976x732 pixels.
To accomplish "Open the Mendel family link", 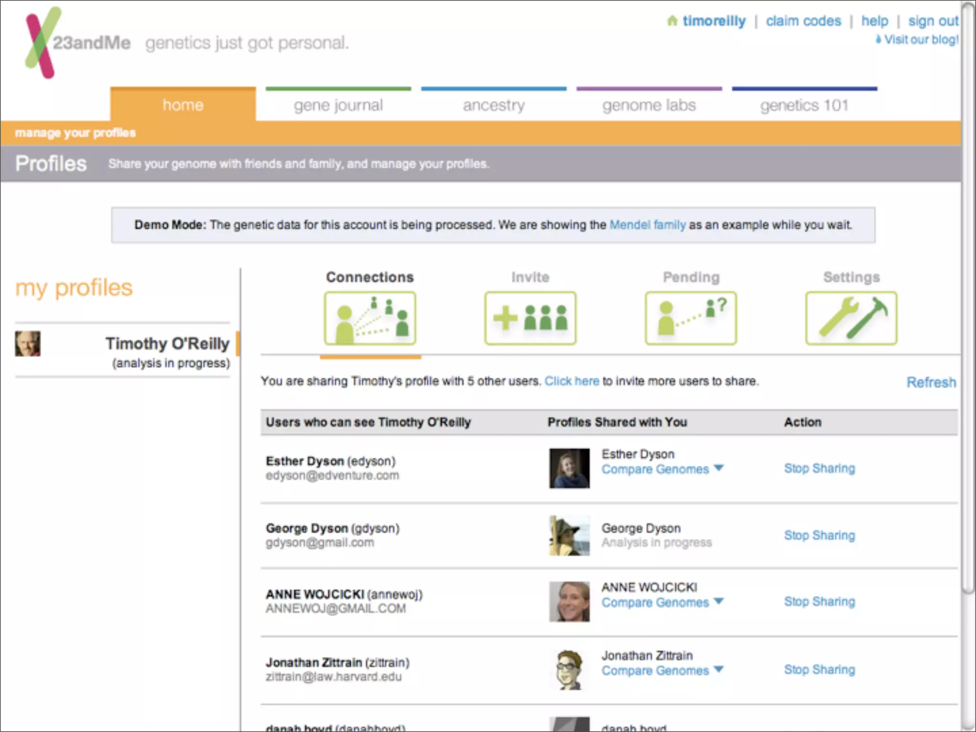I will click(x=647, y=224).
